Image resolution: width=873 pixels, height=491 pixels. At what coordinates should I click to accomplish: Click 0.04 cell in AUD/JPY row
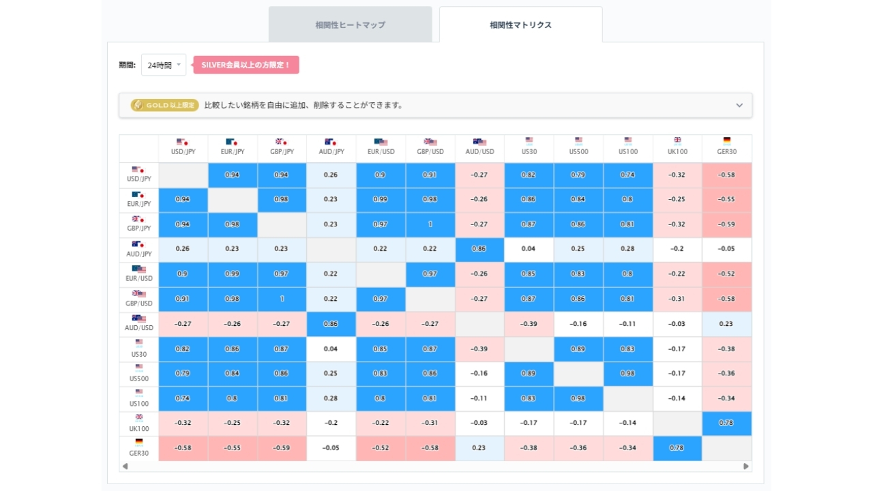pyautogui.click(x=529, y=250)
